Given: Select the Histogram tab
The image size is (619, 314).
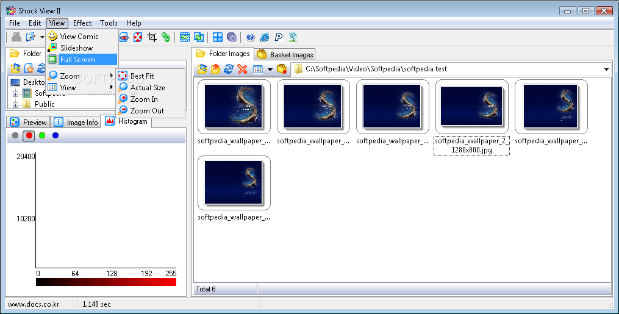Looking at the screenshot, I should [x=126, y=121].
